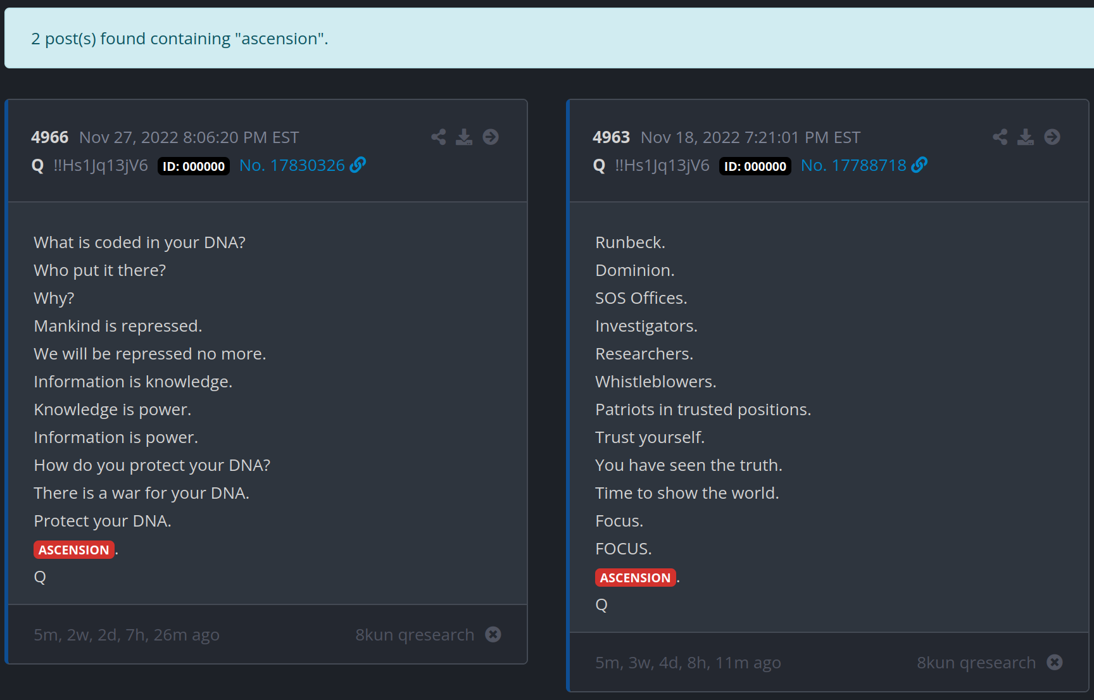Click the download icon on post 4963
This screenshot has height=700, width=1094.
pos(1026,137)
